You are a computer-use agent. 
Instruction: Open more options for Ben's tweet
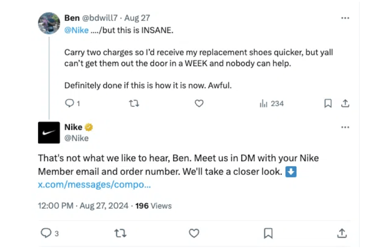[x=345, y=18]
